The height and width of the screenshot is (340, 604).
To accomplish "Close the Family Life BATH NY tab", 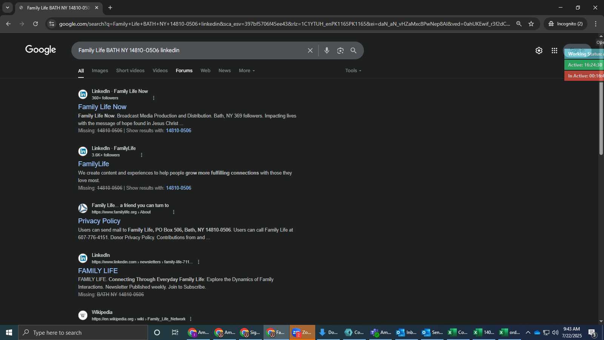I will [97, 8].
